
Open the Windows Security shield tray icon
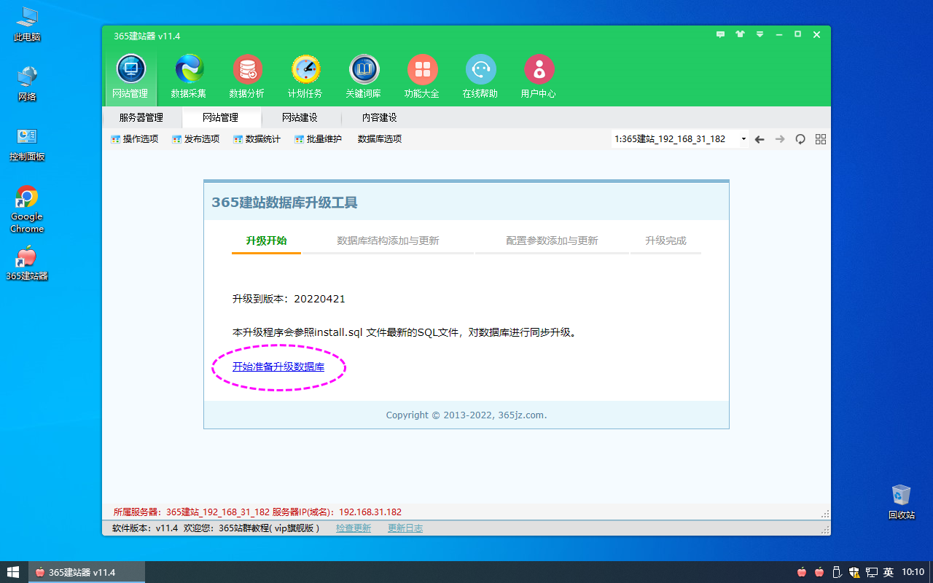point(854,572)
